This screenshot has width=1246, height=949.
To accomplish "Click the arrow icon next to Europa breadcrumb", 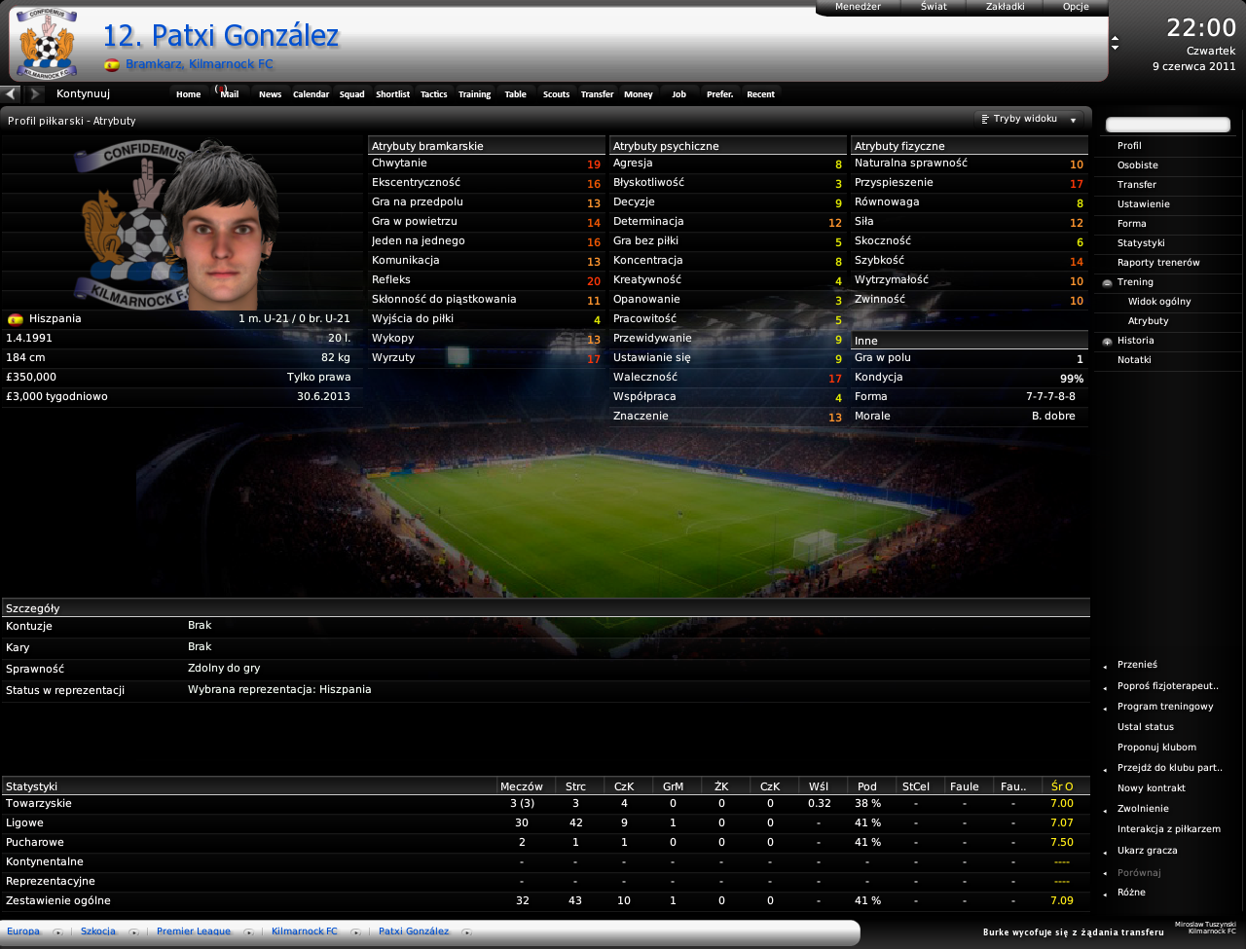I will [x=57, y=932].
